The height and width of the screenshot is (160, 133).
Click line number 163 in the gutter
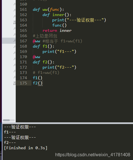click(23, 20)
